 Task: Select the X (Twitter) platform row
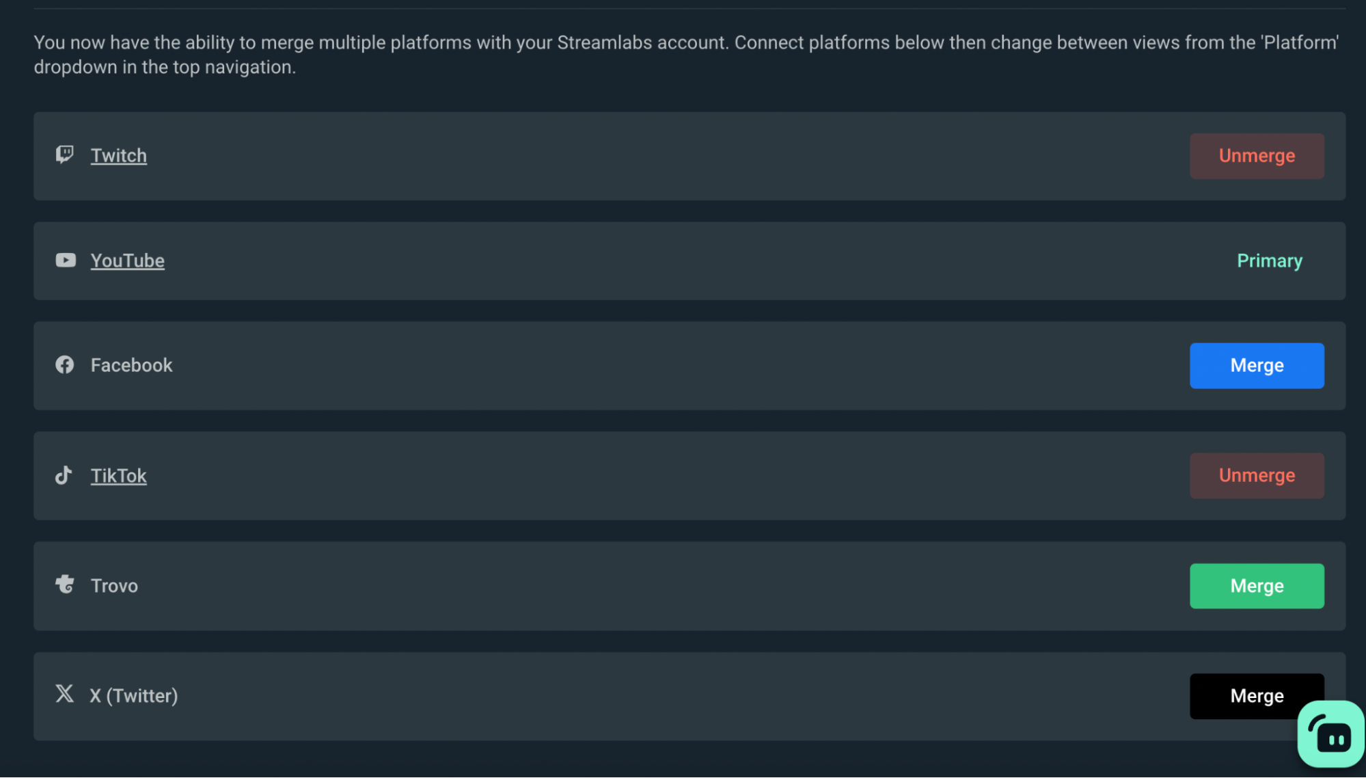(x=615, y=695)
